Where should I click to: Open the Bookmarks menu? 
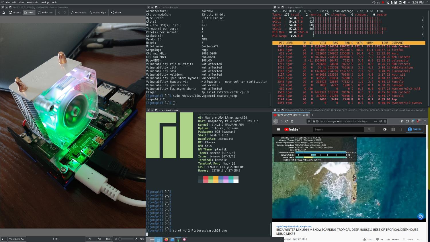(32, 2)
